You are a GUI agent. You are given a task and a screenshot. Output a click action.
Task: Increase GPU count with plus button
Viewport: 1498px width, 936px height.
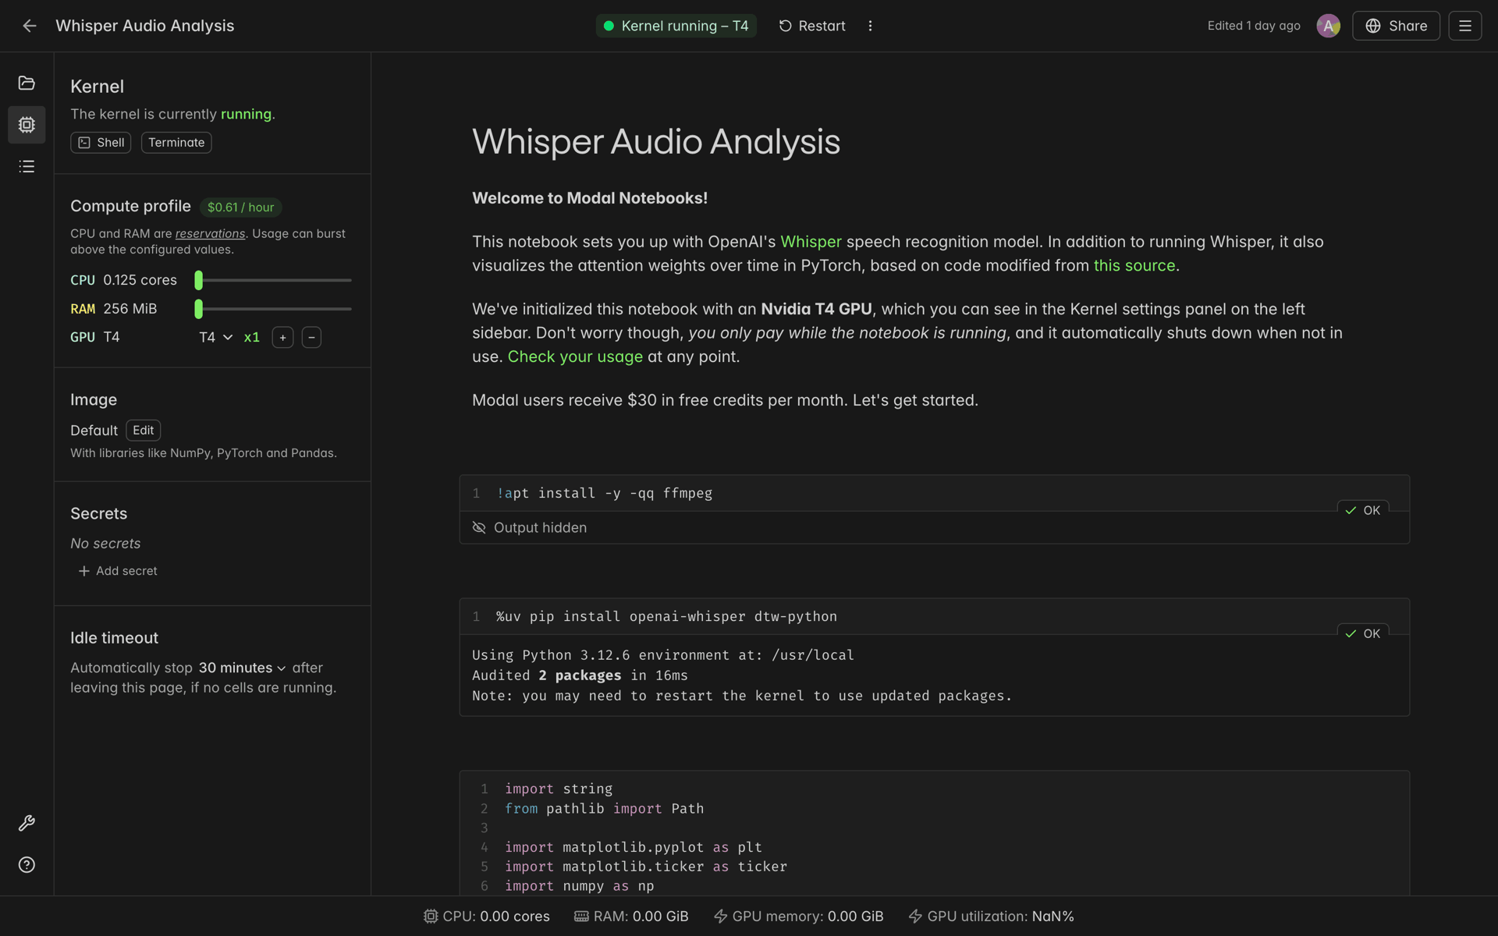tap(282, 337)
